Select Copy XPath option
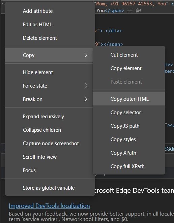174x223 pixels. (129, 153)
